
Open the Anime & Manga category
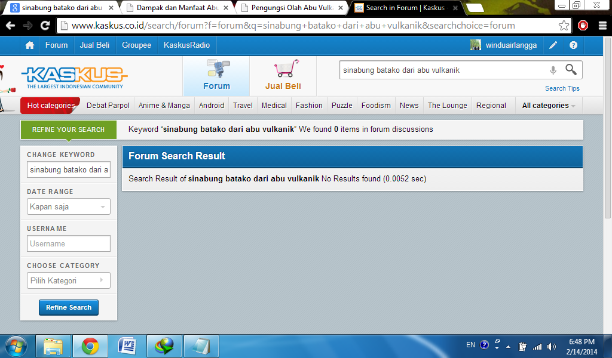tap(164, 106)
